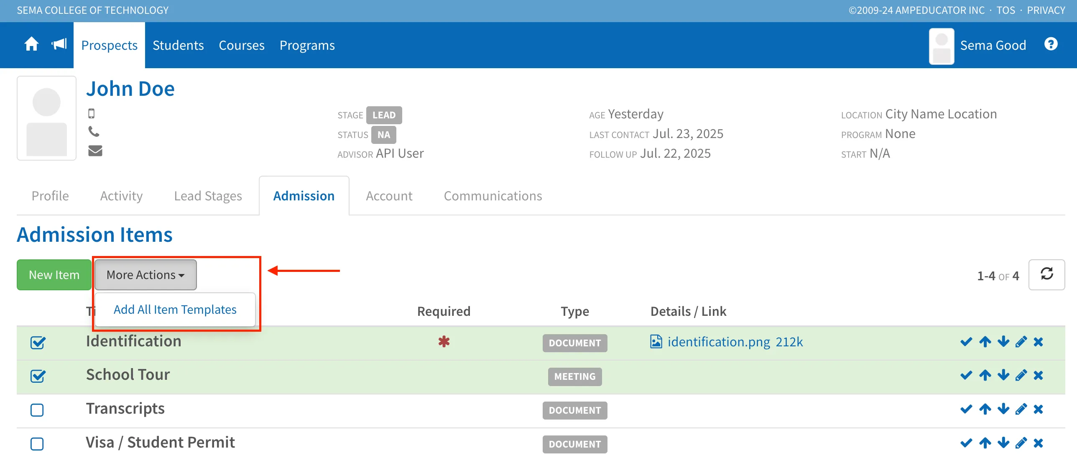The image size is (1077, 471).
Task: Open Programs in the top navigation
Action: [307, 45]
